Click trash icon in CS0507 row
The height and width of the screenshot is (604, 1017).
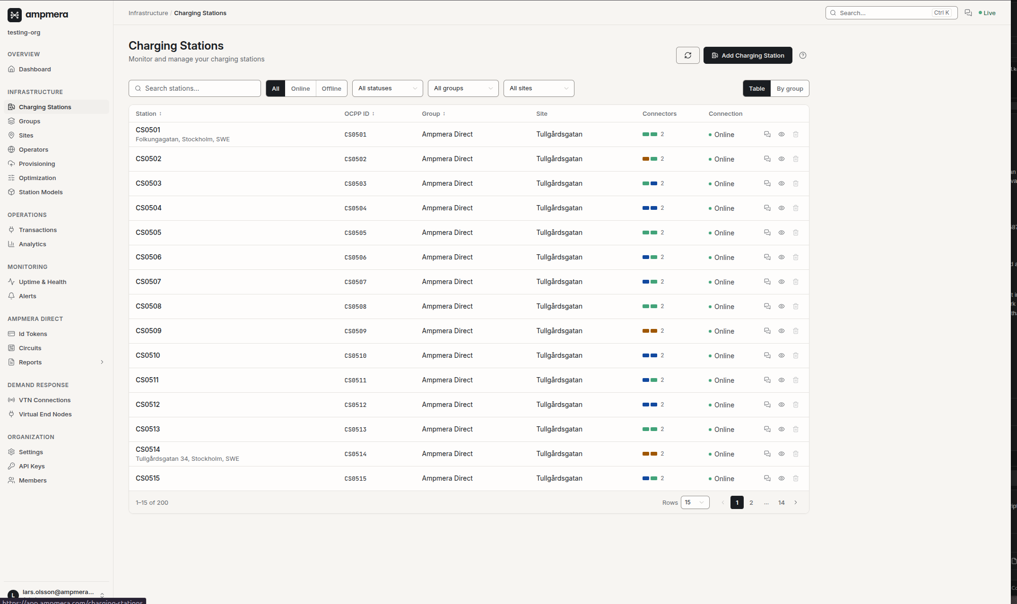[795, 282]
